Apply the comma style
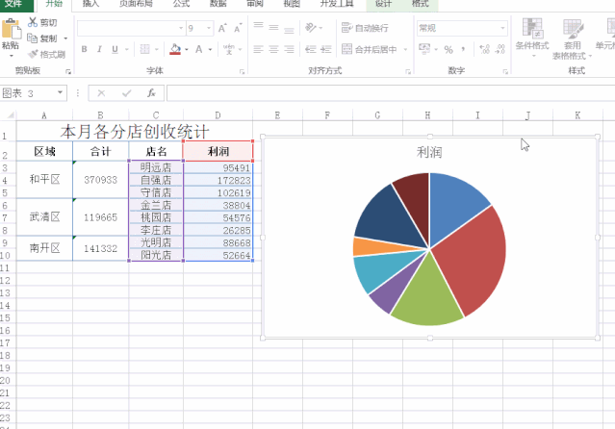 coord(463,49)
